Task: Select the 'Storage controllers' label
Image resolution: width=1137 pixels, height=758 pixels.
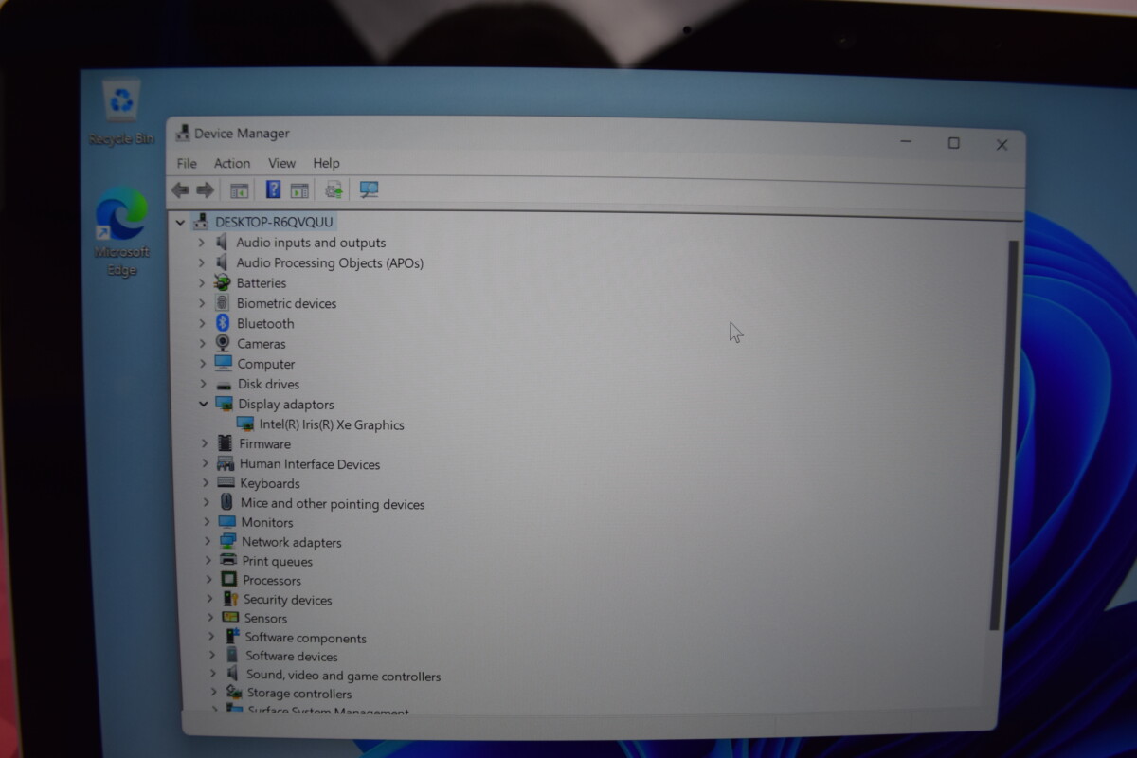Action: coord(299,693)
